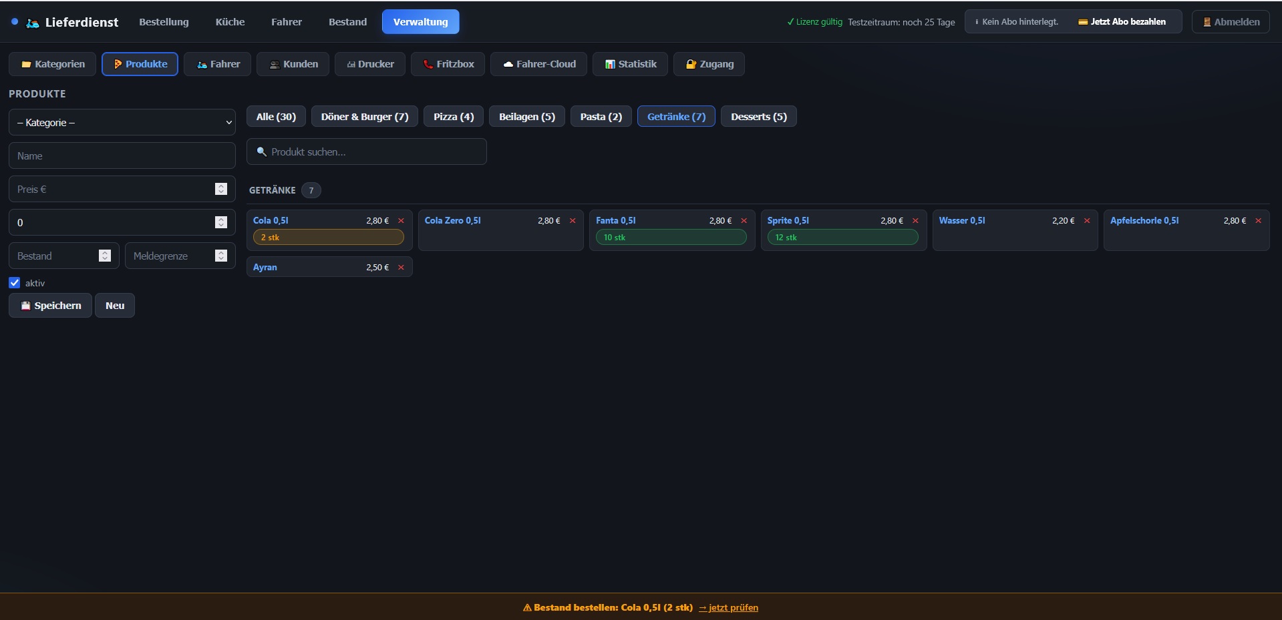The width and height of the screenshot is (1282, 620).
Task: Click the Preis € field stepper
Action: click(x=221, y=189)
